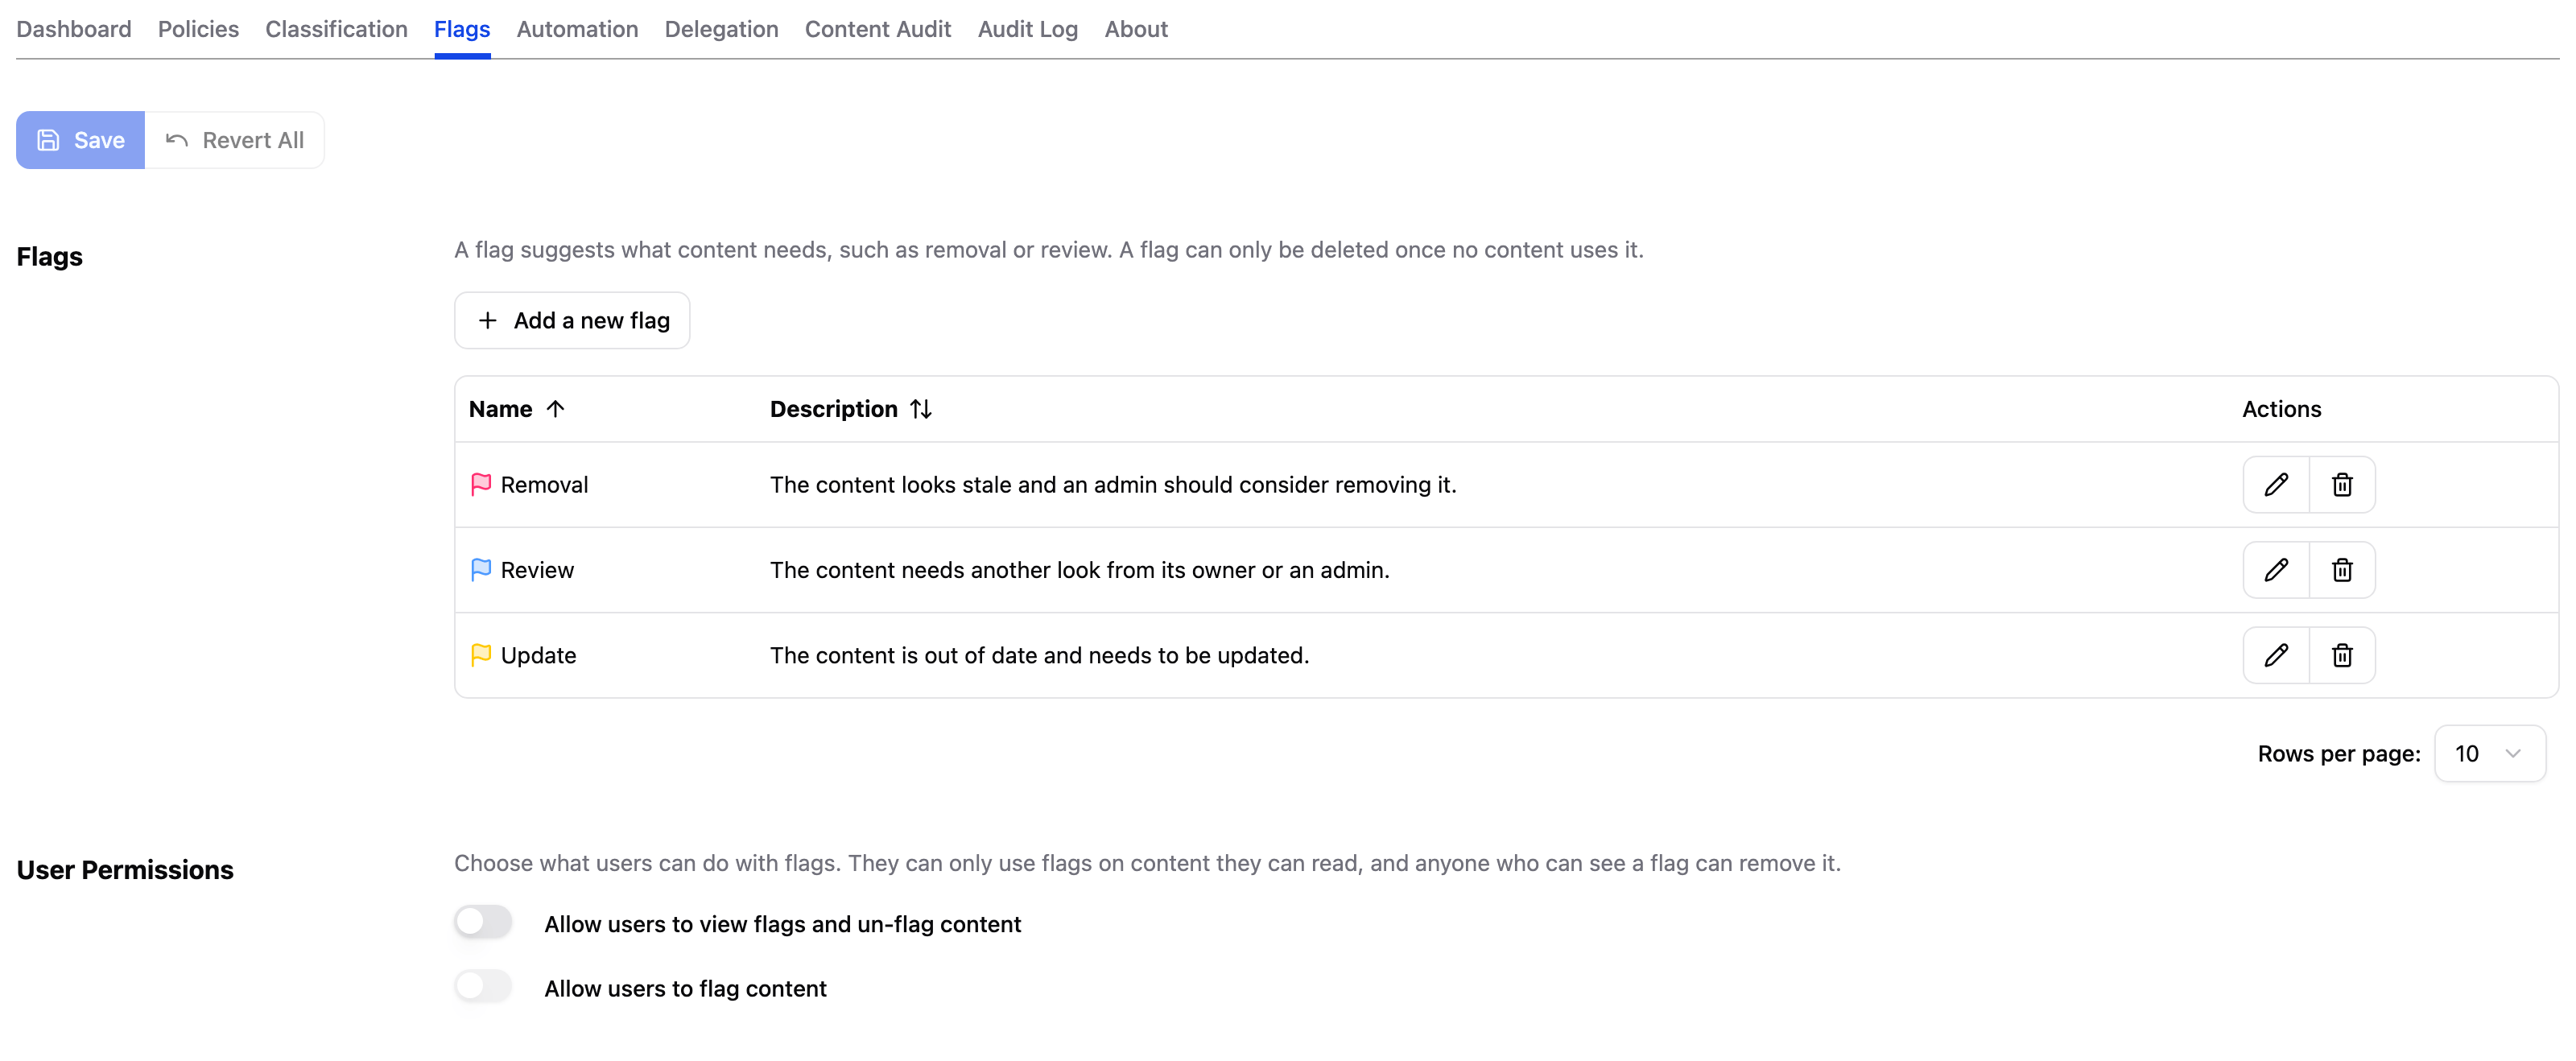
Task: Toggle allow users to flag content
Action: [x=483, y=986]
